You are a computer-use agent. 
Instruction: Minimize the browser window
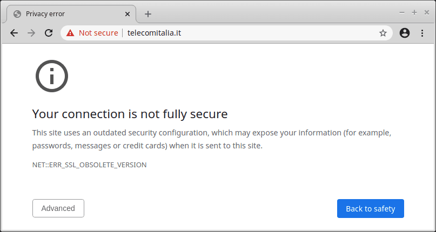[402, 12]
